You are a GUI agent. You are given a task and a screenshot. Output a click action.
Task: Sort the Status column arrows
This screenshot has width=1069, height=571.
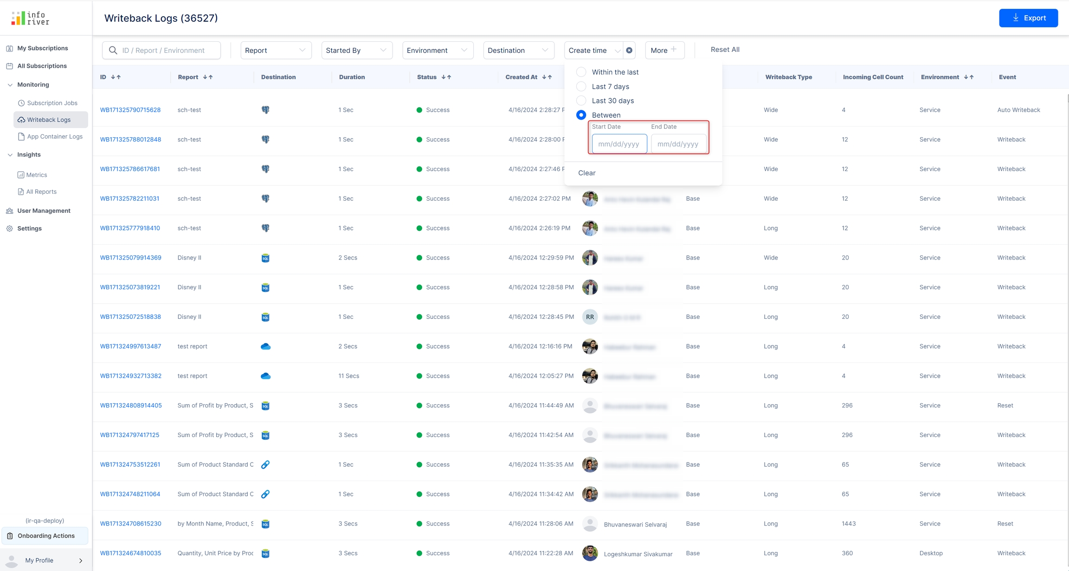pyautogui.click(x=446, y=77)
